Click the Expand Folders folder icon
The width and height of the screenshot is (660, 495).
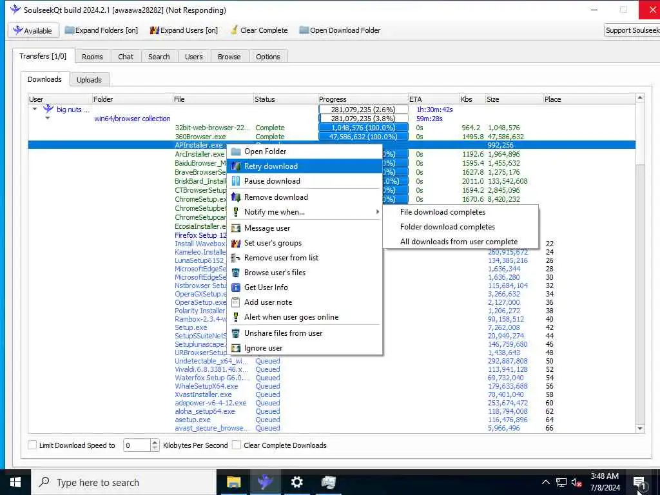click(70, 30)
